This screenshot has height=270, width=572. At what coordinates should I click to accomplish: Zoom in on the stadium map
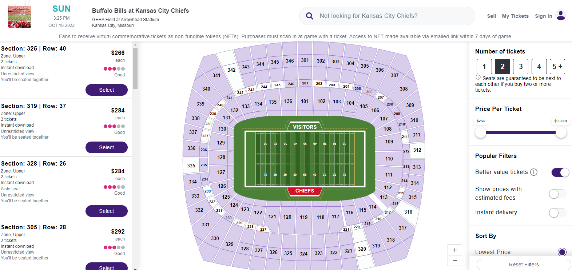454,250
